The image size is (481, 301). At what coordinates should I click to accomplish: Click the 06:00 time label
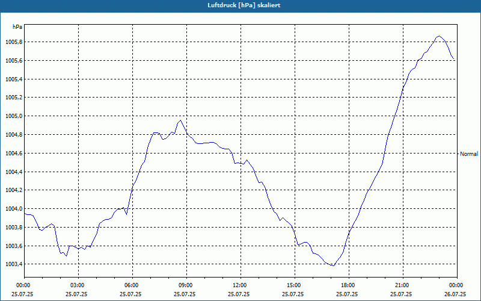coord(132,285)
